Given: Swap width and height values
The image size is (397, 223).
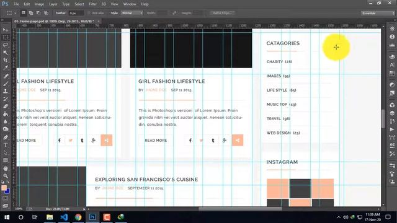Looking at the screenshot, I should coord(174,13).
